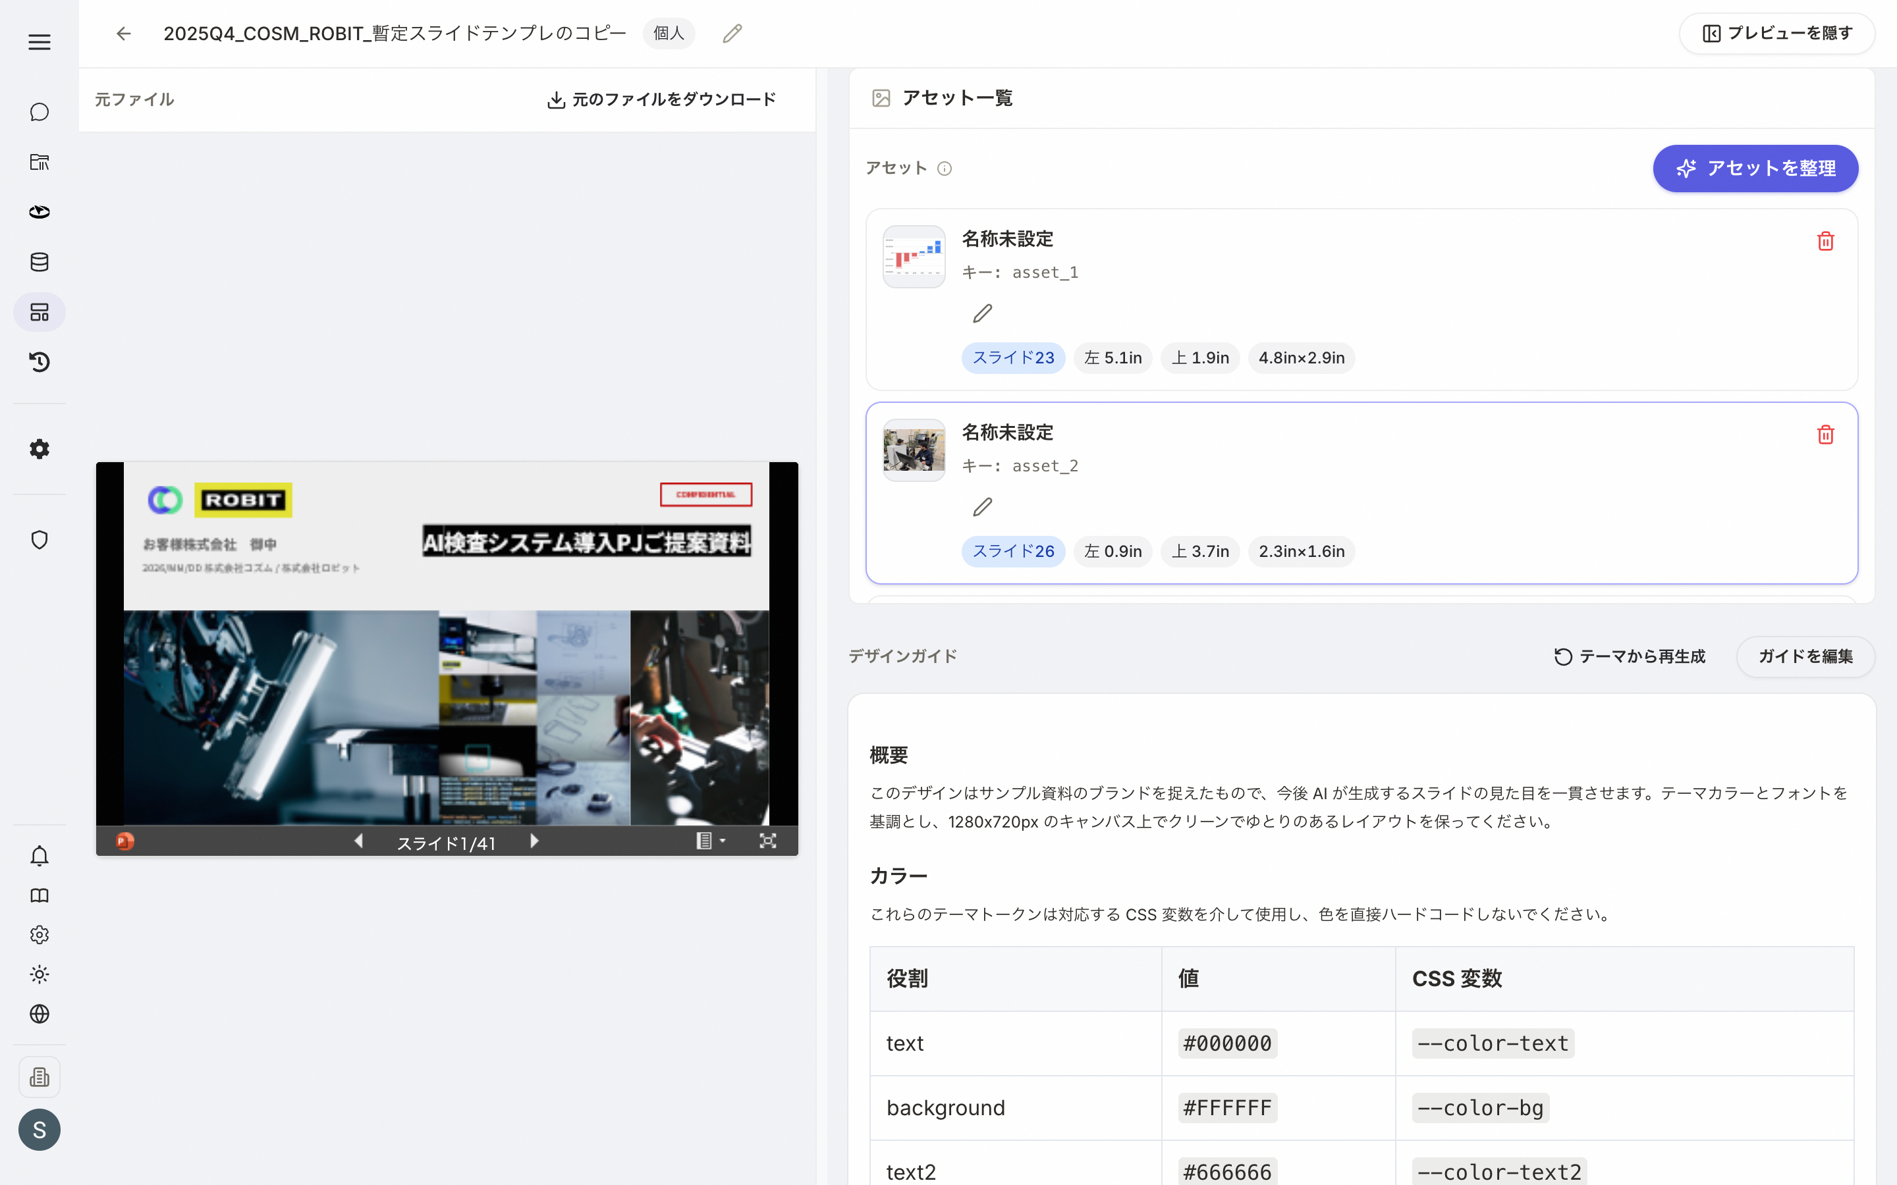Click the --color-text variable

point(1493,1044)
